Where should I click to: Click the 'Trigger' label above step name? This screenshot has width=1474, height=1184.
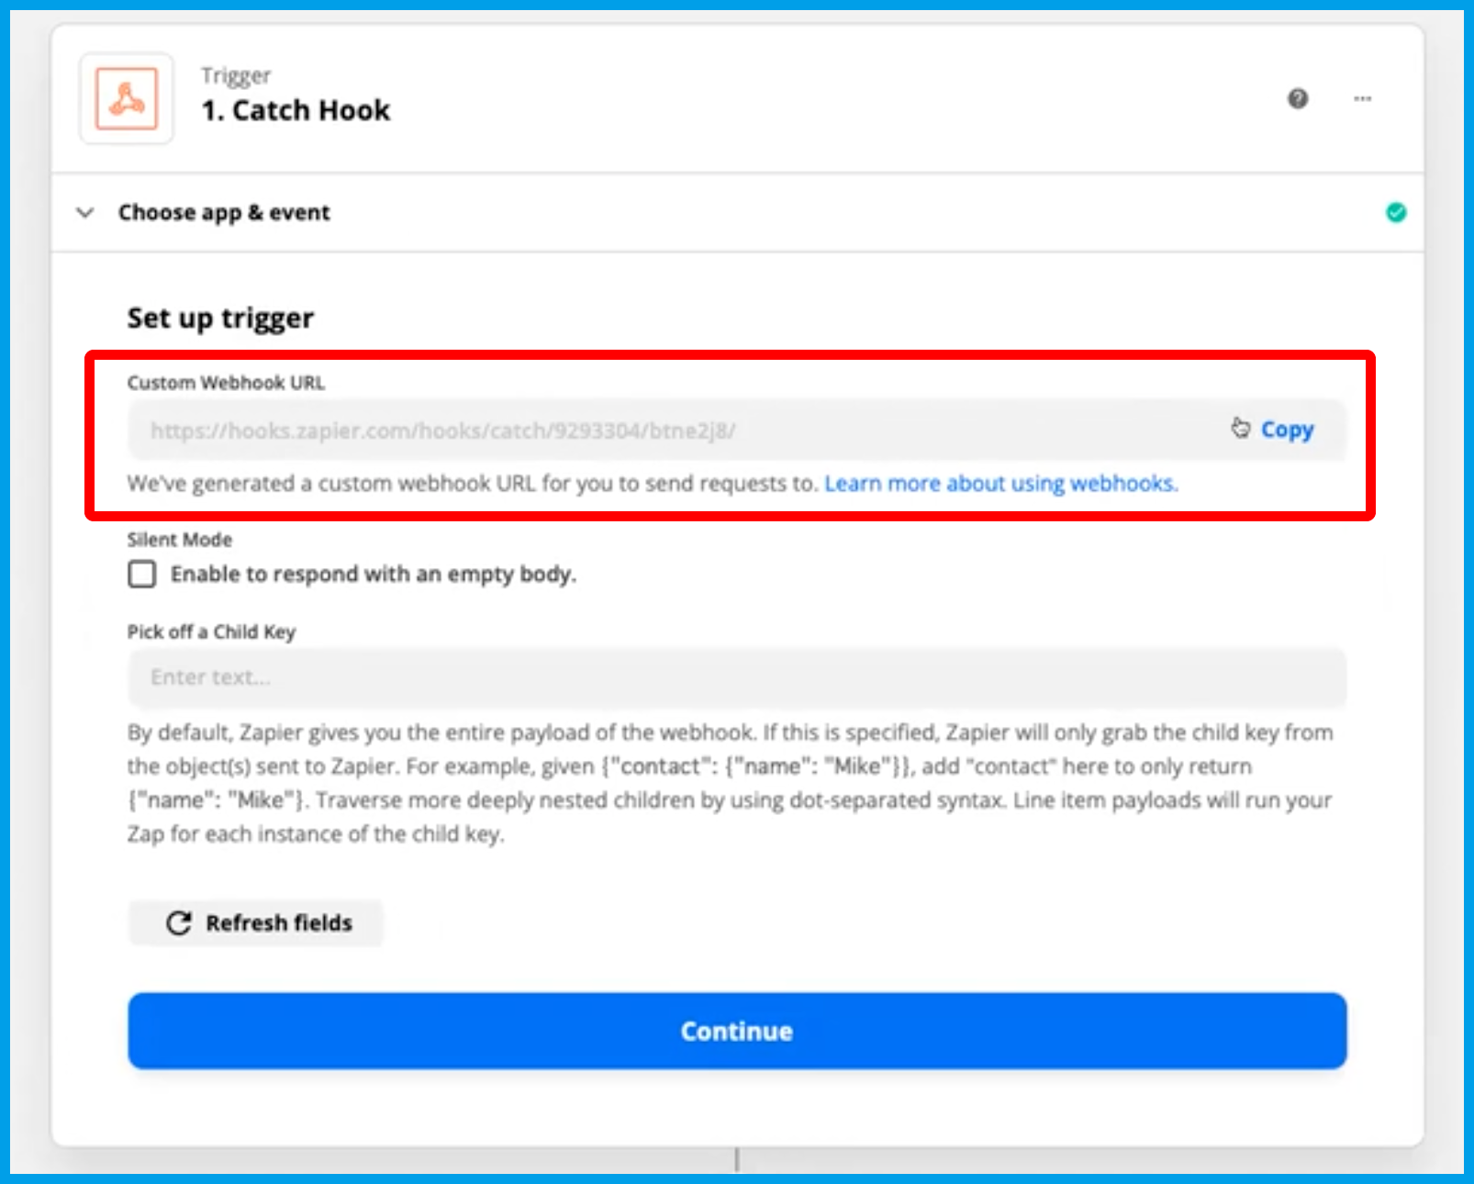(x=236, y=75)
